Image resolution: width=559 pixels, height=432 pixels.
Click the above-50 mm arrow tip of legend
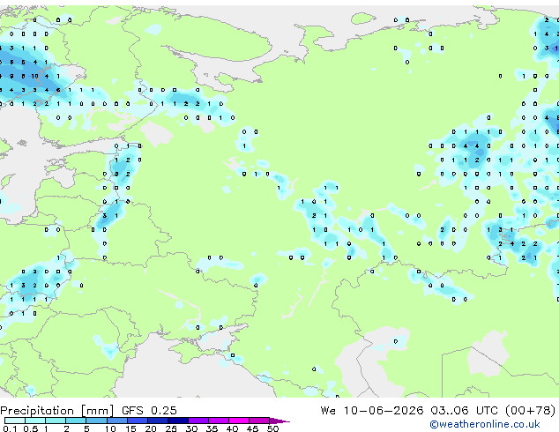[279, 421]
